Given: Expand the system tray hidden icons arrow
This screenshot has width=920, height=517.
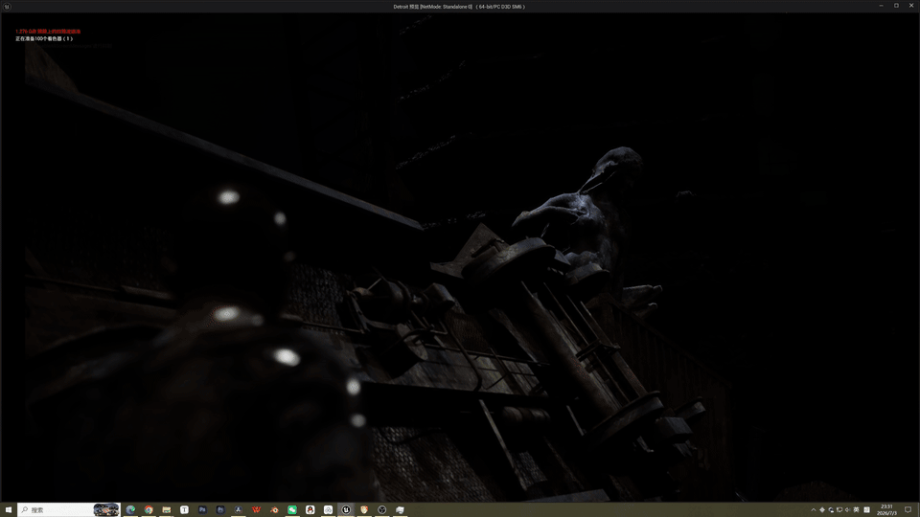Looking at the screenshot, I should tap(814, 510).
